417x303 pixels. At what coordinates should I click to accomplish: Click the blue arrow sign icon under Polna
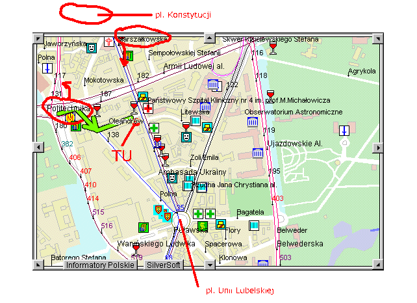(47, 68)
